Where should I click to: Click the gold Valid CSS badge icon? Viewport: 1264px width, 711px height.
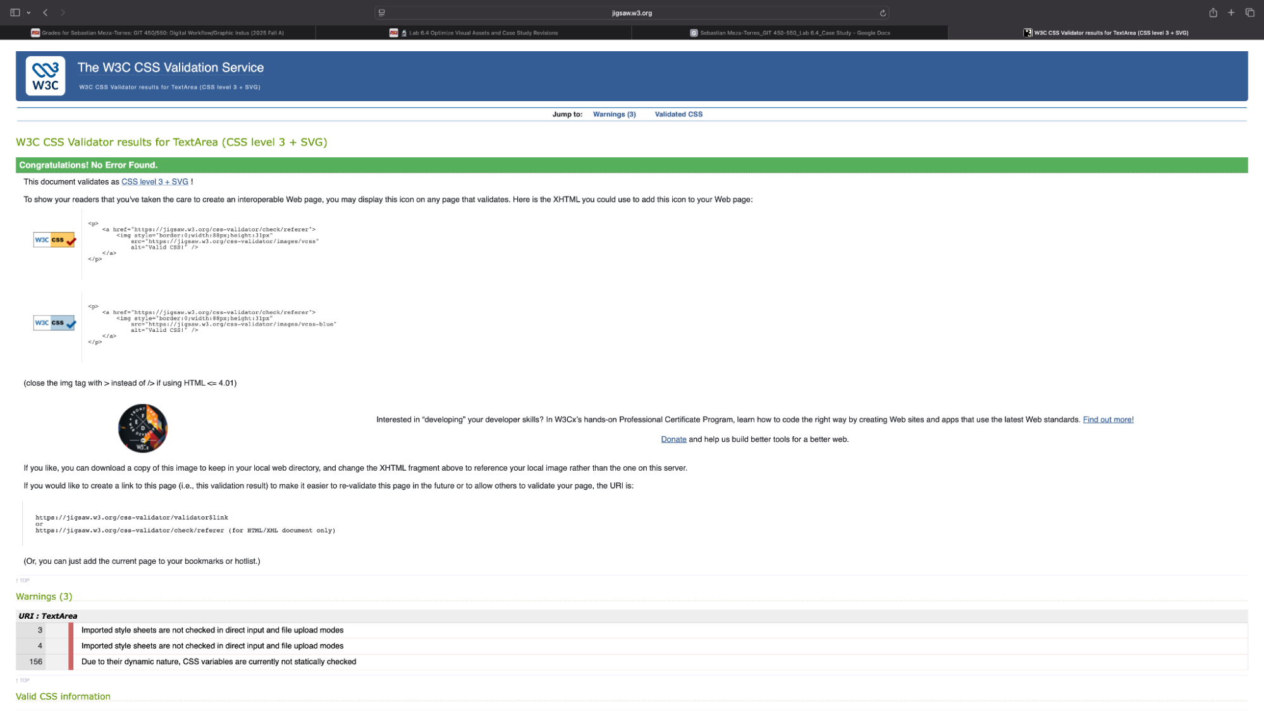[x=54, y=240]
